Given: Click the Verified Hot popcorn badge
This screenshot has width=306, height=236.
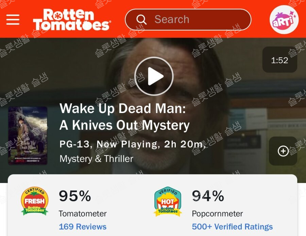Looking at the screenshot, I should (168, 201).
